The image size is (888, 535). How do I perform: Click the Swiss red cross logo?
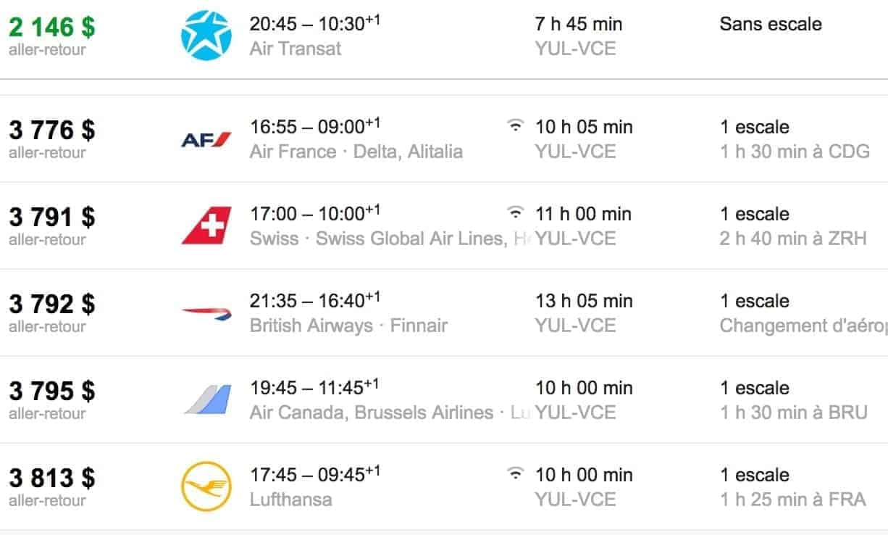click(206, 225)
